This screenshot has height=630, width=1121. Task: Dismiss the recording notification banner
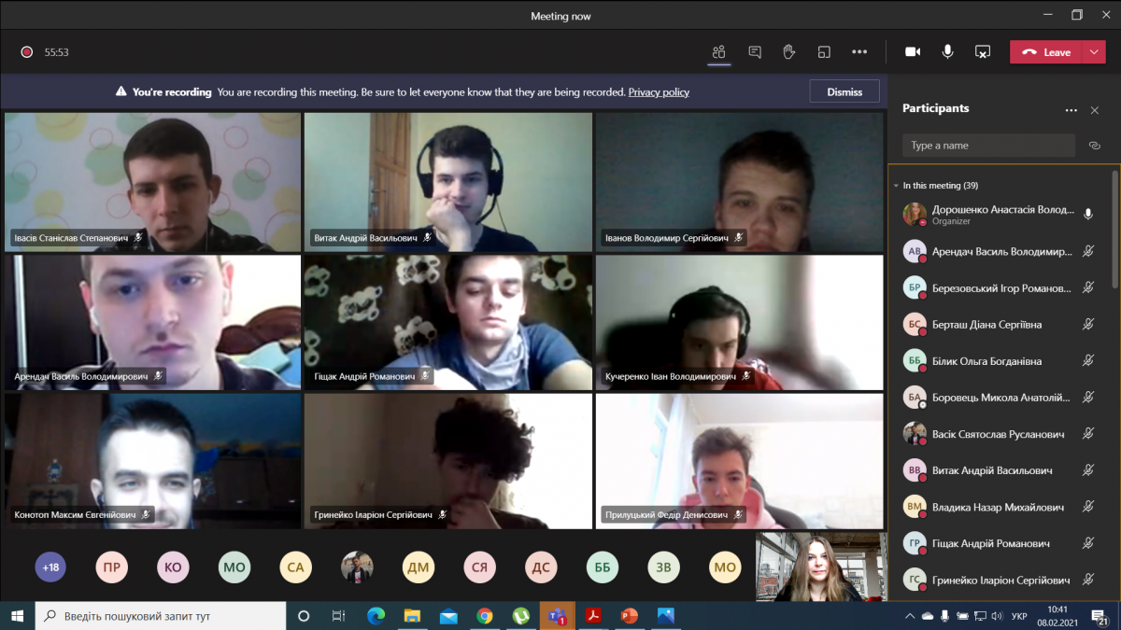844,91
